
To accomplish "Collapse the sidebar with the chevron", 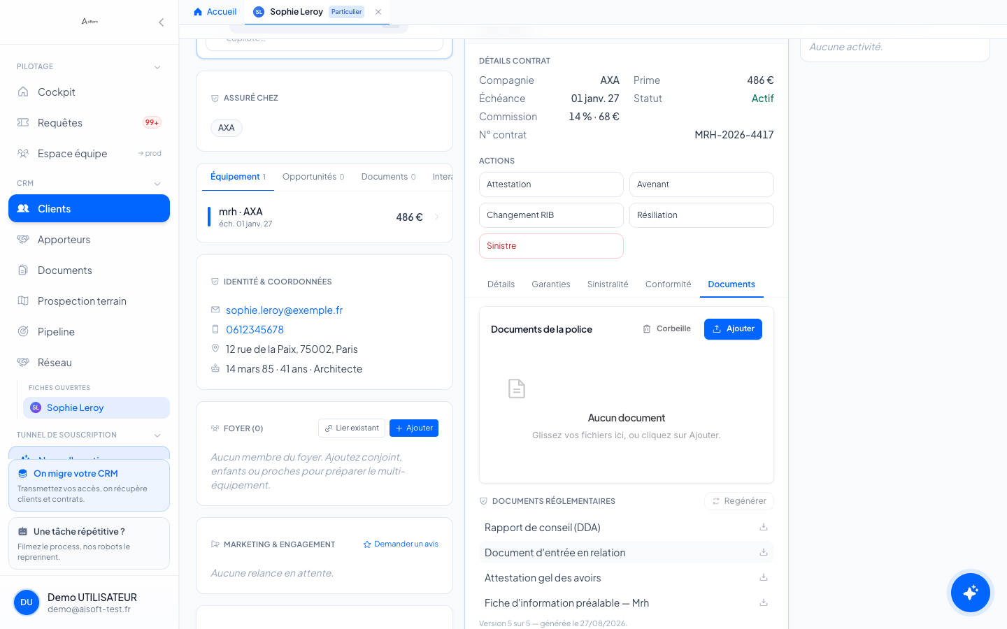I will (x=162, y=22).
